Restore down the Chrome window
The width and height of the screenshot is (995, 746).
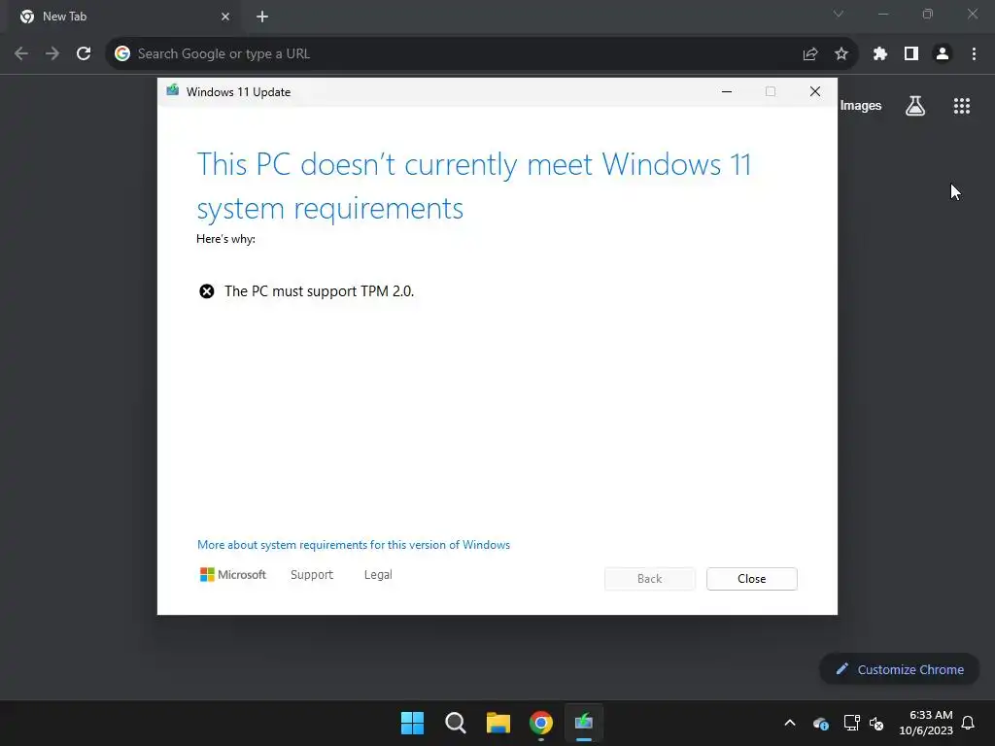tap(928, 14)
